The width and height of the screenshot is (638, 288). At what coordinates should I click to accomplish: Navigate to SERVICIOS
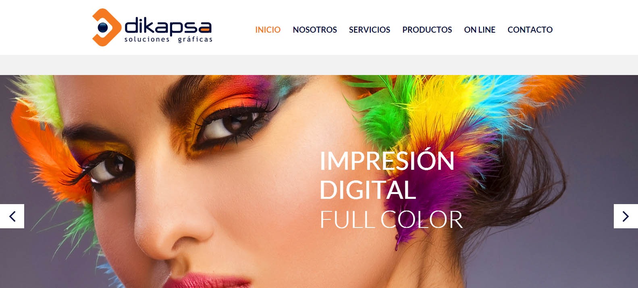click(x=370, y=30)
